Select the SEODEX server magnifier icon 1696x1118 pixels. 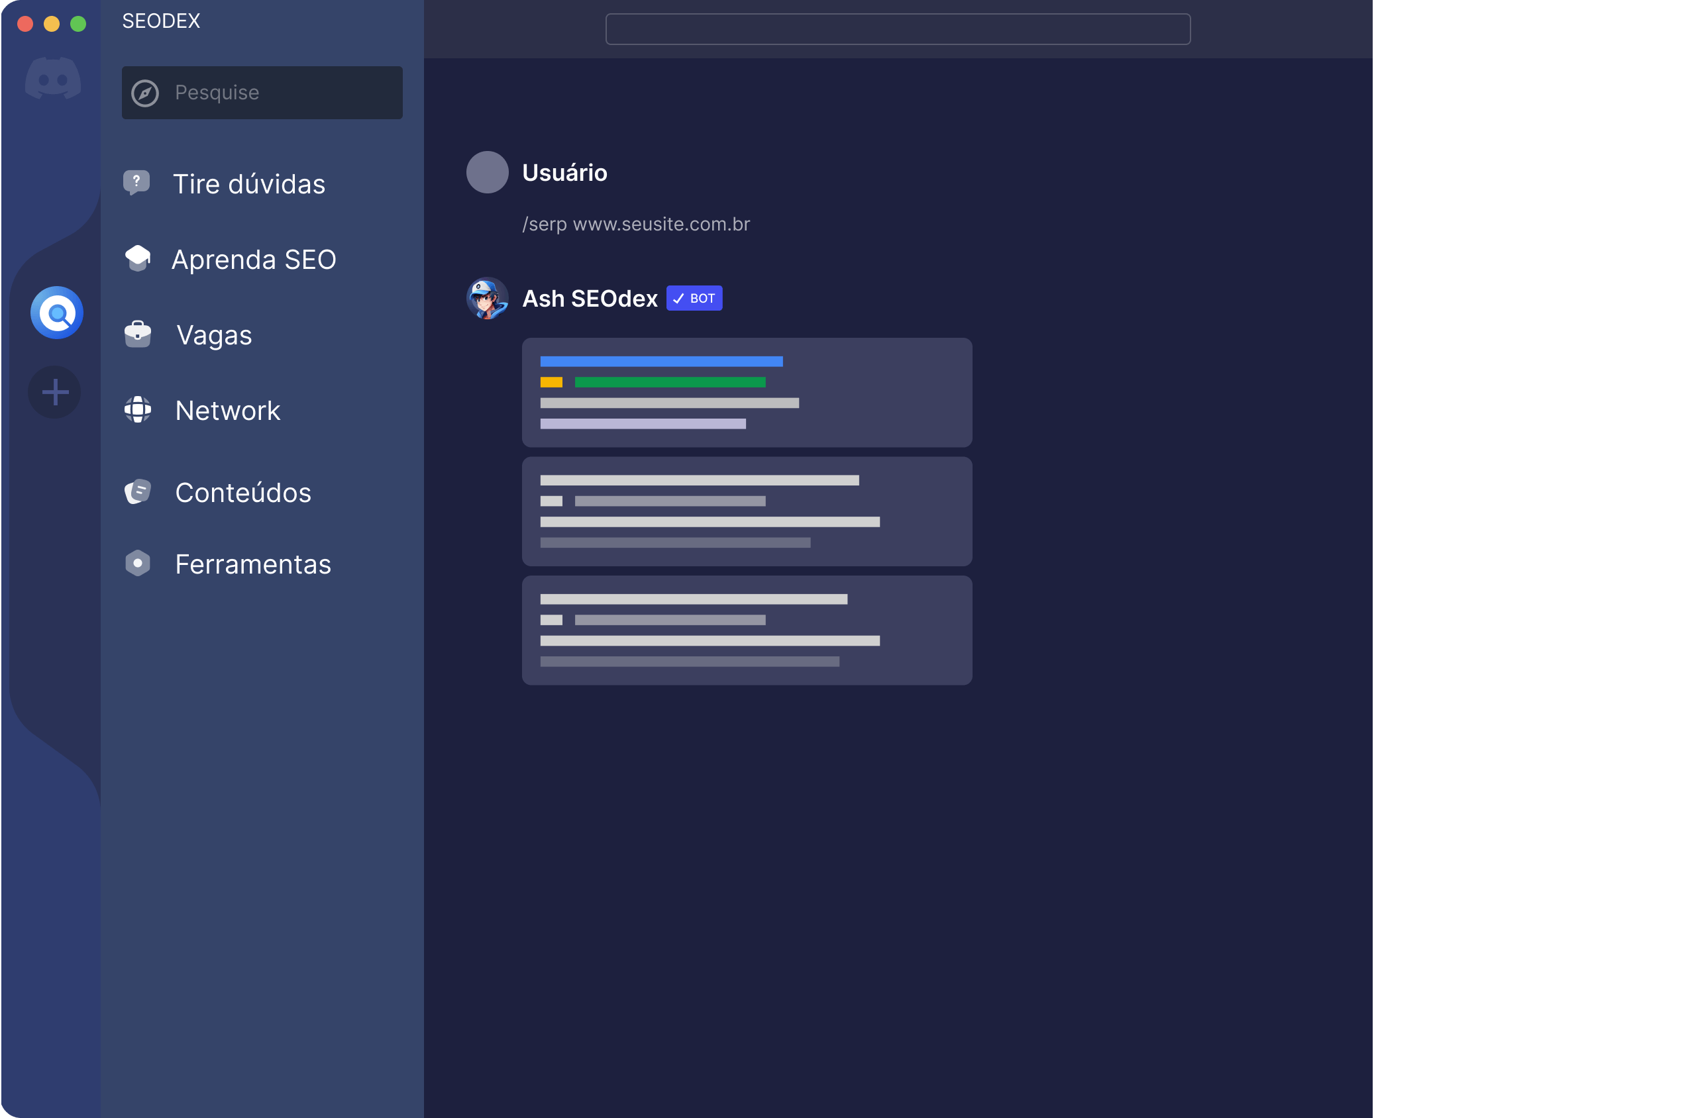57,313
